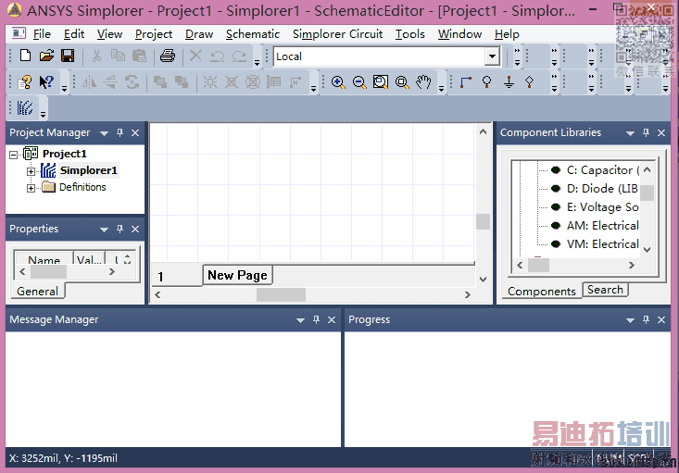Open Project Manager panel options arrow
The width and height of the screenshot is (679, 473).
[104, 133]
